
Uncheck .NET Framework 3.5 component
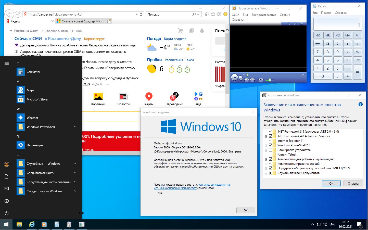[270, 132]
